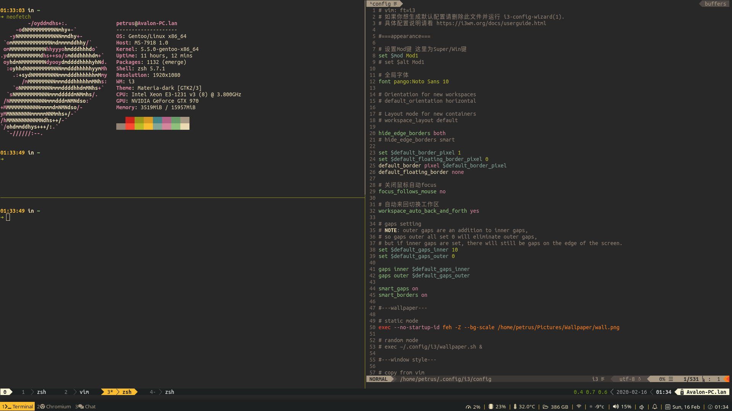Screen dimensions: 732x411
Task: Click the i3wm userguide URL in config
Action: tap(491, 23)
